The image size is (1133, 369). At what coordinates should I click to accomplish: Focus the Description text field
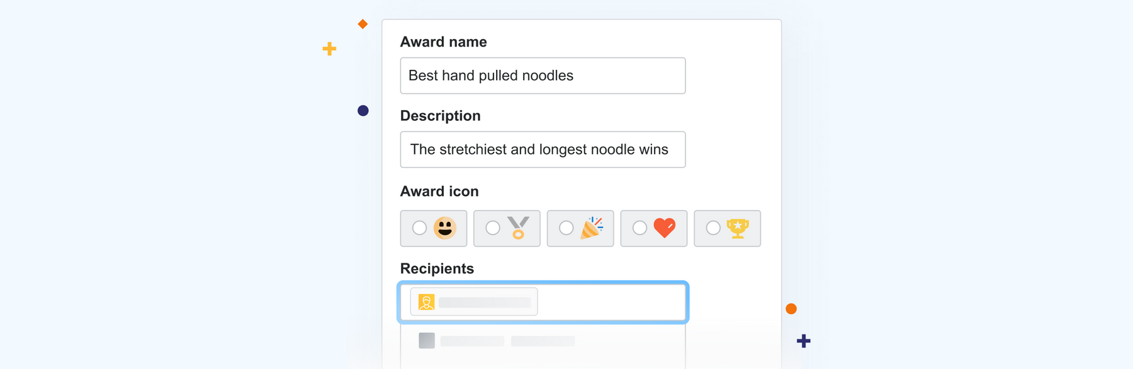coord(543,150)
